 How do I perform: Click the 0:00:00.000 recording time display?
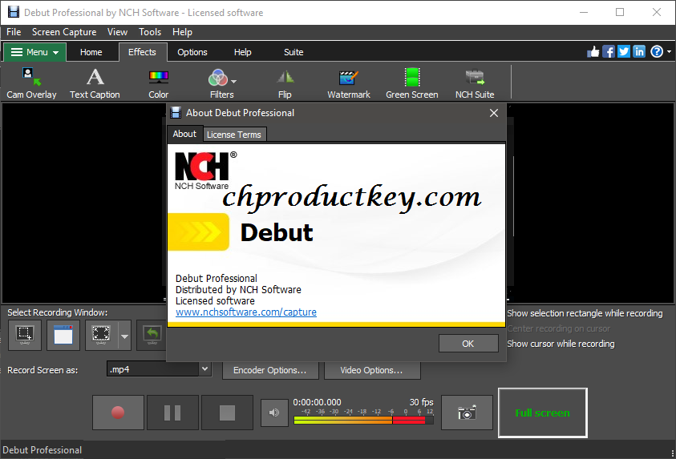(318, 402)
